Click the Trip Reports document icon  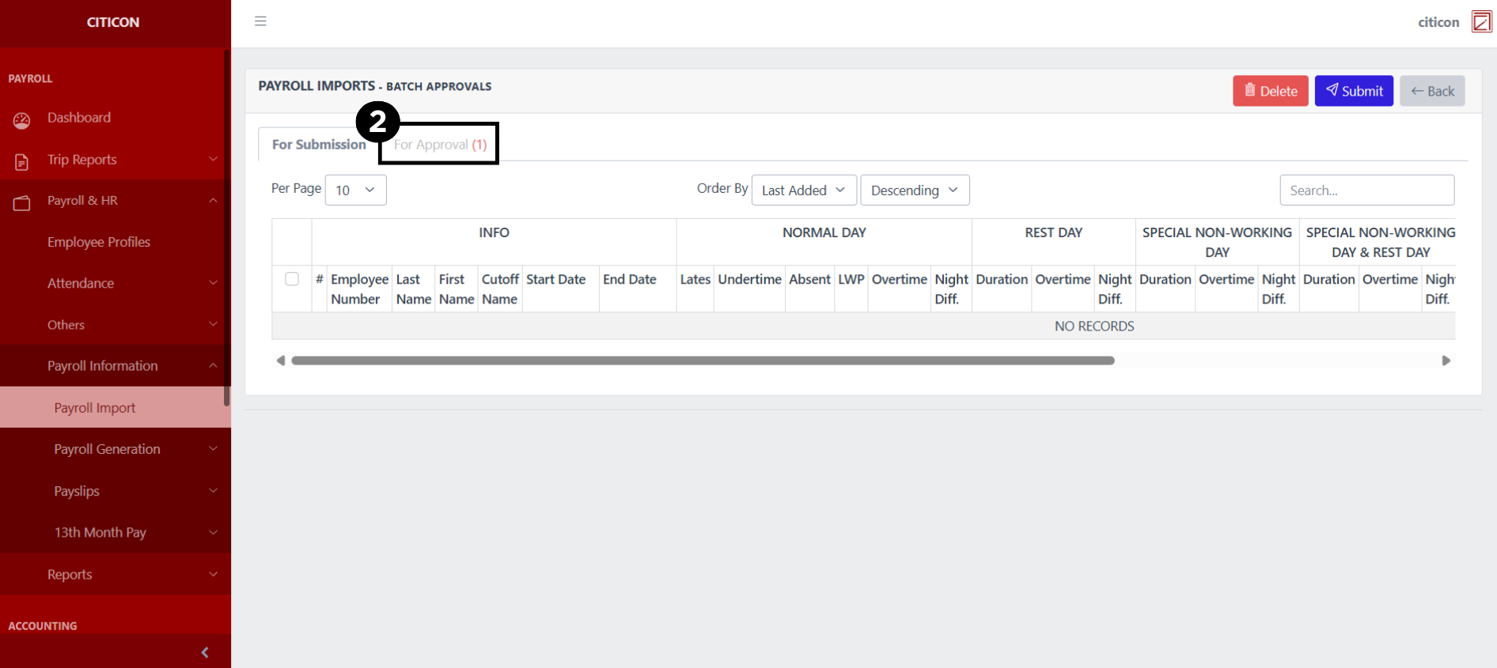point(21,162)
